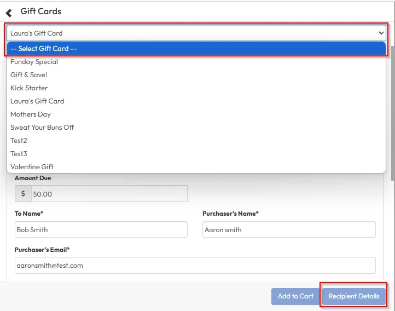Select the Mothers Day gift card
Screen dimensions: 395x311
[x=31, y=114]
